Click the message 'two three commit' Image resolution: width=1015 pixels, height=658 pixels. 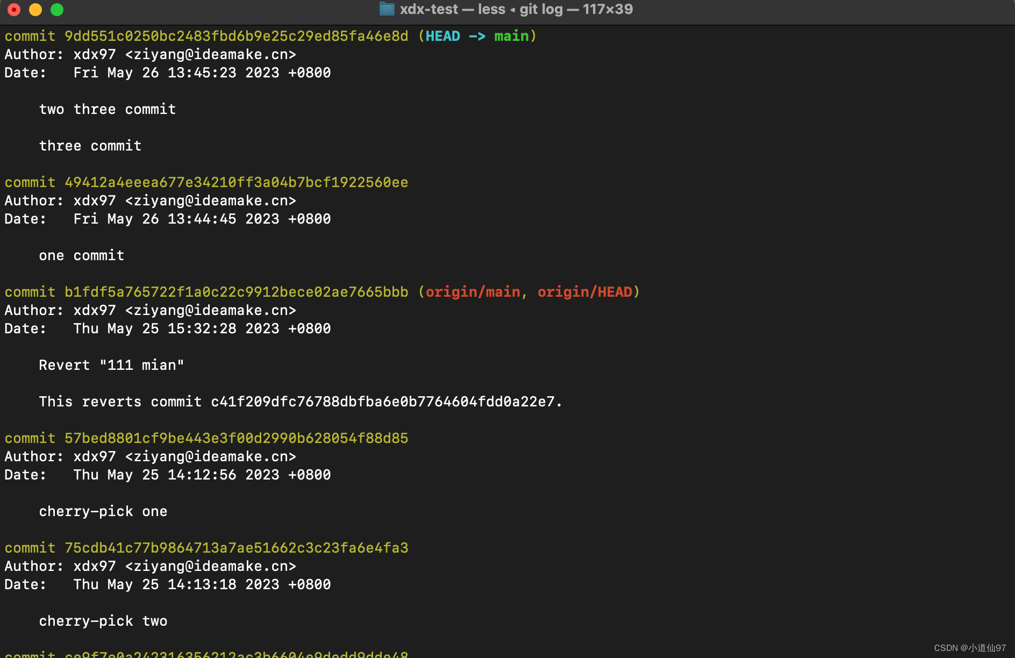(x=108, y=109)
